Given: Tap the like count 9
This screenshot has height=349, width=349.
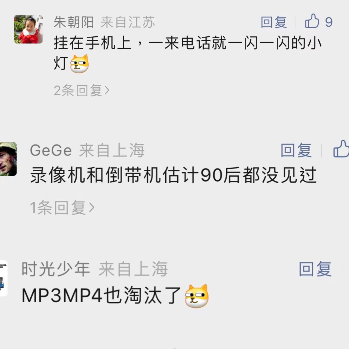Looking at the screenshot, I should click(x=329, y=22).
